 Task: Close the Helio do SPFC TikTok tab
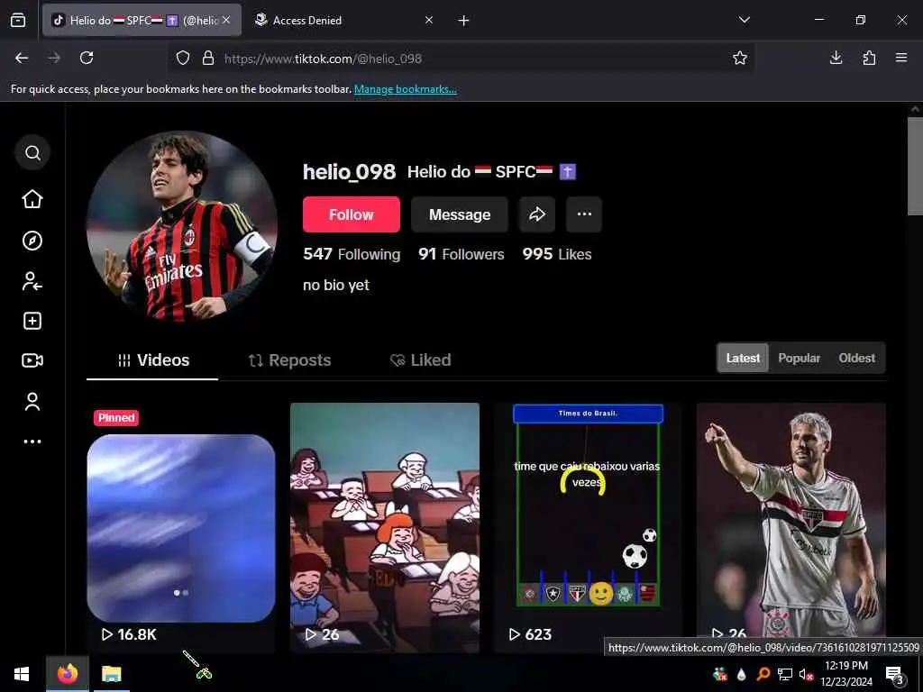click(x=226, y=21)
